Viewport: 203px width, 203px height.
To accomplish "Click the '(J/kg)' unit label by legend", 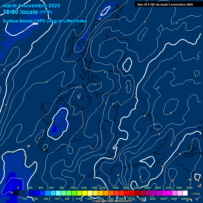I will point(196,193).
